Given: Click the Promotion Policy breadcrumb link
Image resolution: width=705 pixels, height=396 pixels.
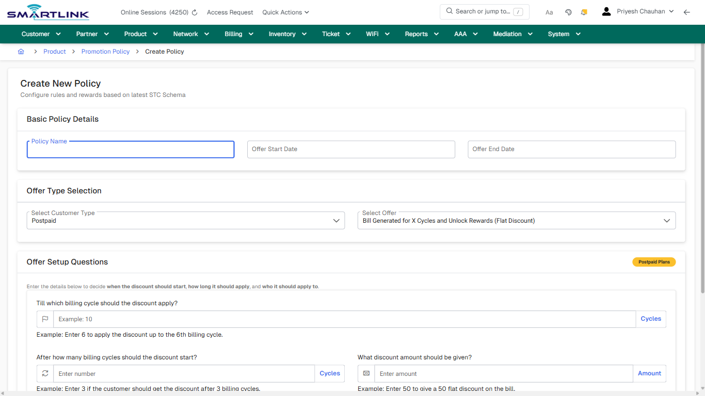Looking at the screenshot, I should 105,52.
